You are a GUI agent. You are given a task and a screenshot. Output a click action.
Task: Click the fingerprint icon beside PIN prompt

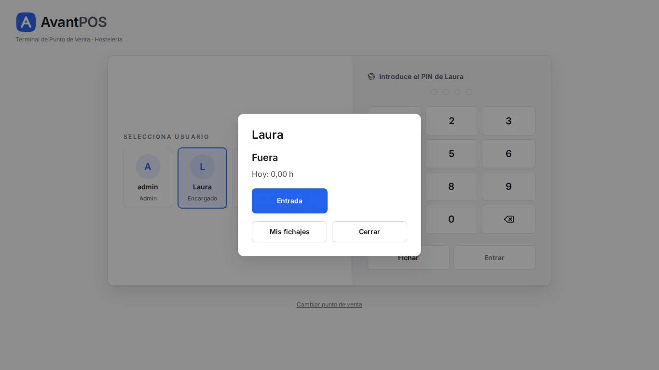point(371,77)
